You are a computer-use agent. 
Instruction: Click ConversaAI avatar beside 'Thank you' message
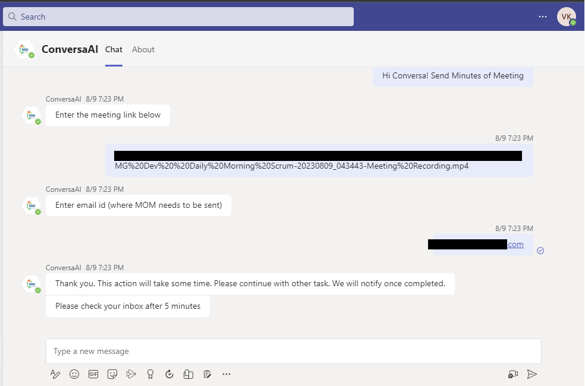32,284
